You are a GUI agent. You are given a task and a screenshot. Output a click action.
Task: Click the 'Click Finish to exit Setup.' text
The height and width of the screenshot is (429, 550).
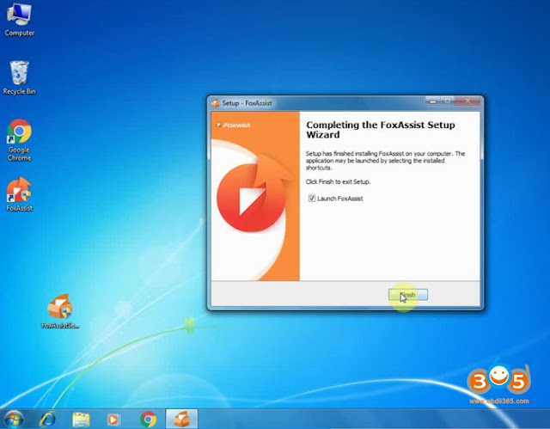[x=338, y=181]
